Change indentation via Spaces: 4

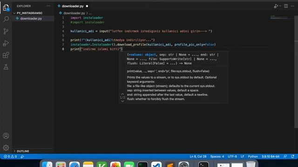pos(217,157)
